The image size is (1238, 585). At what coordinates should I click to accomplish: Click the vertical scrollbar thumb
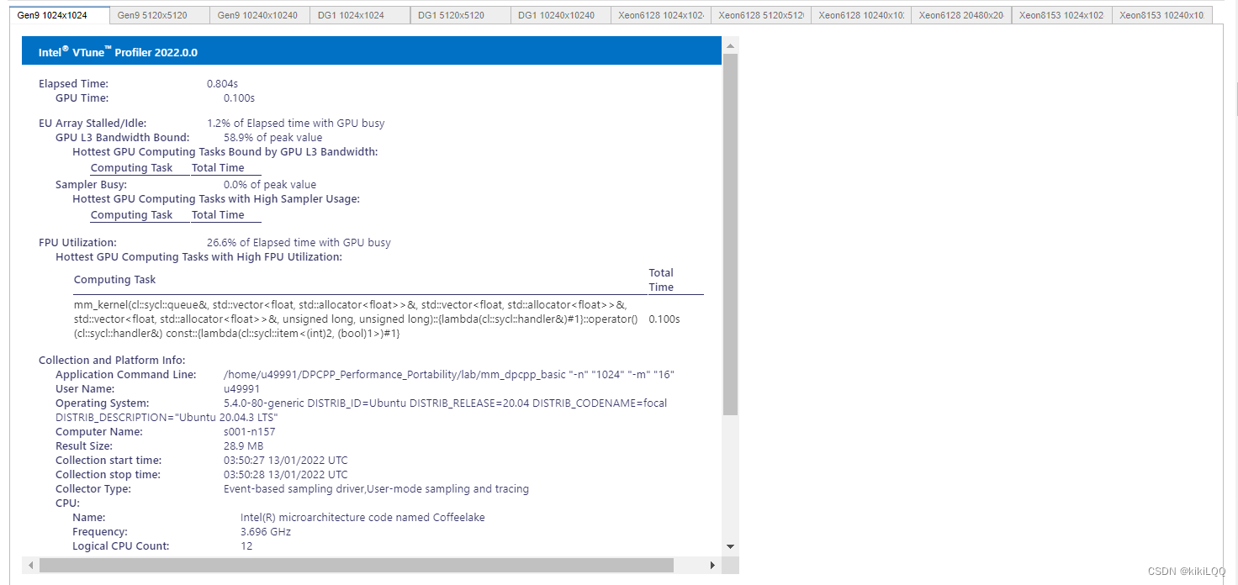[730, 235]
